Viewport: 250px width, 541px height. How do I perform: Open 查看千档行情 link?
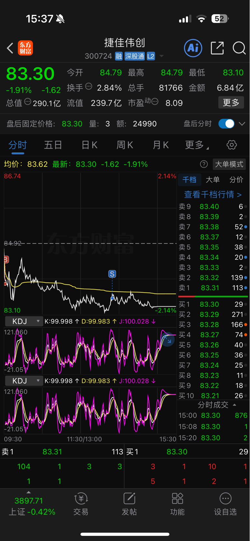[x=213, y=195]
